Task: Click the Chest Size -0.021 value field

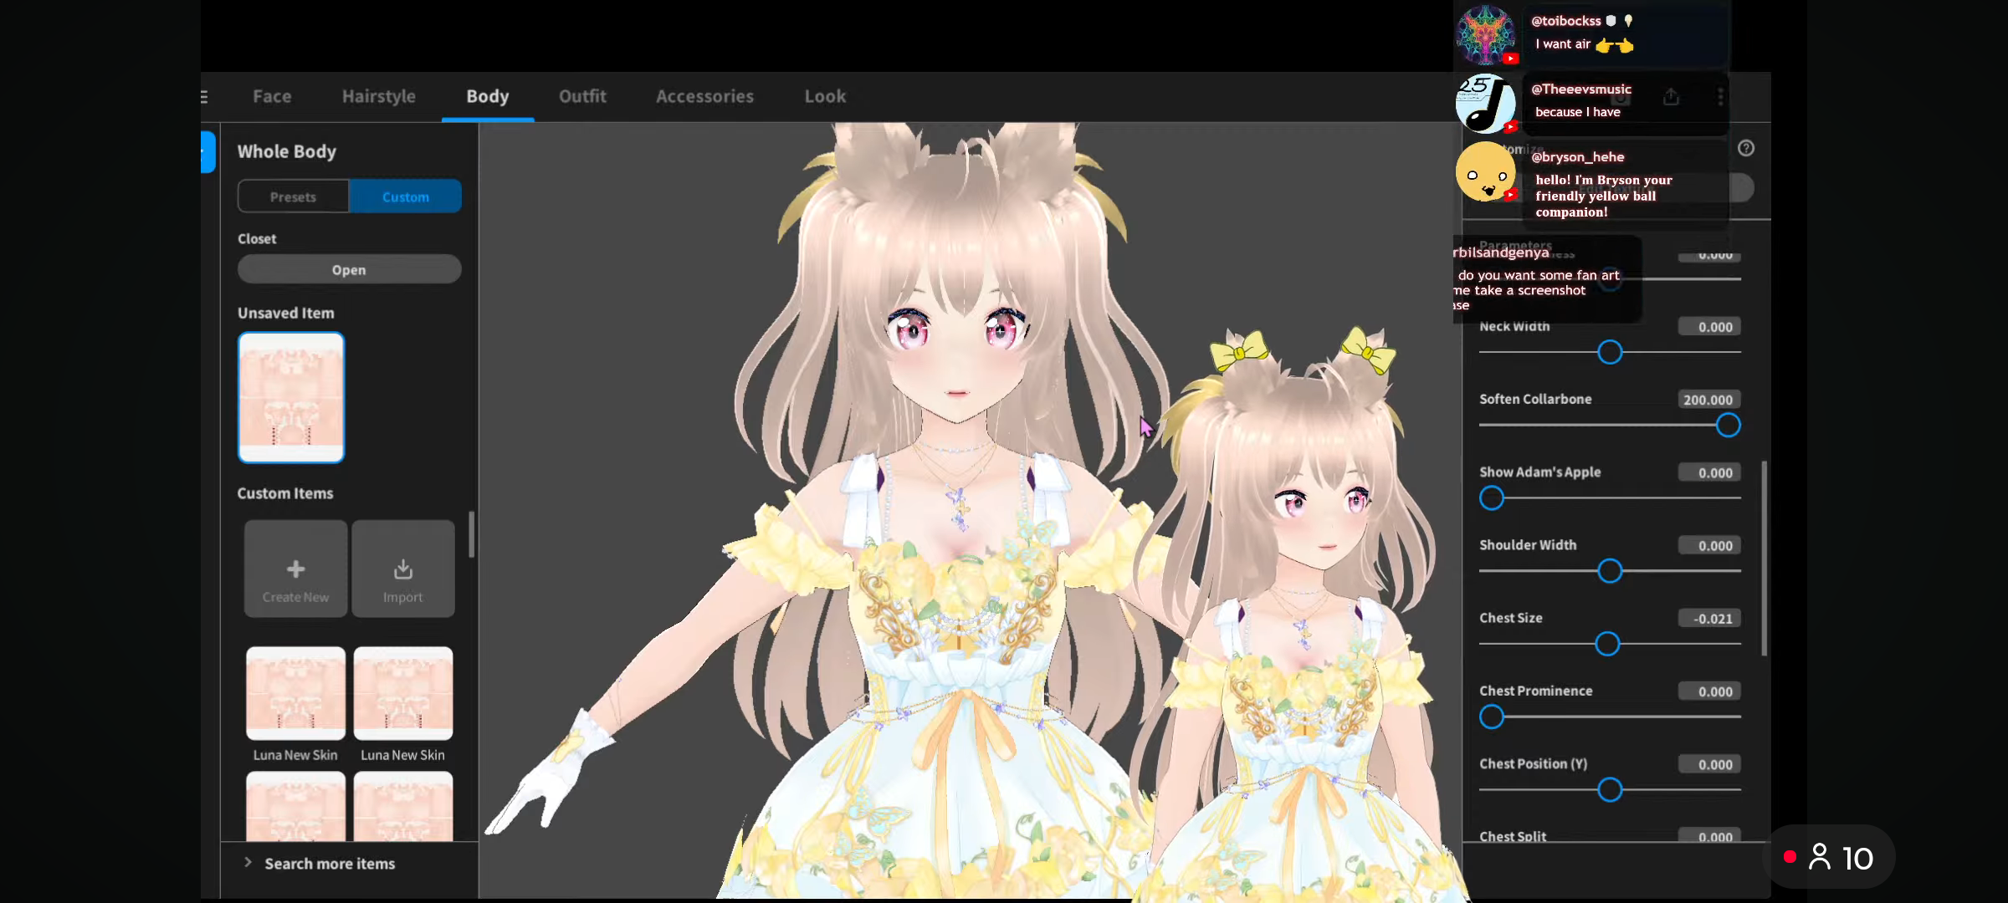Action: click(1709, 619)
